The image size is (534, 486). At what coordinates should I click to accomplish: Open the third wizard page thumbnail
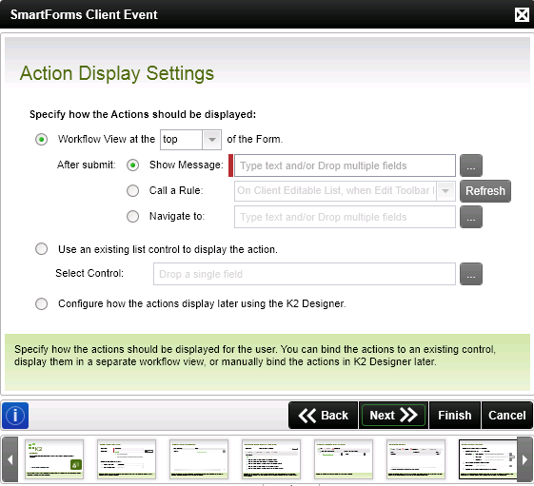[199, 459]
